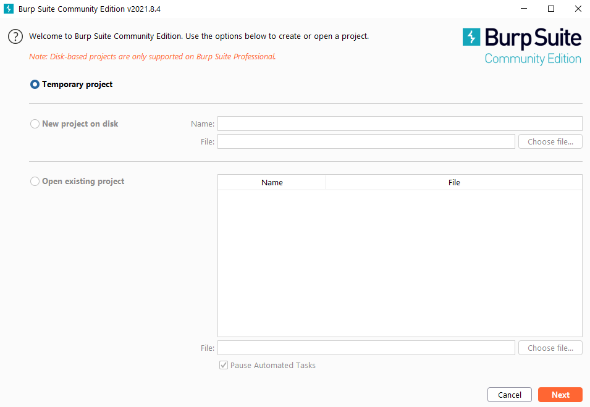Maximize the Burp Suite window
The image size is (590, 407).
pos(551,9)
